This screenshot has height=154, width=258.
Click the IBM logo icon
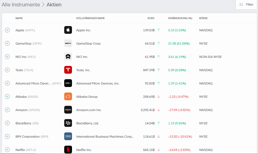point(68,136)
